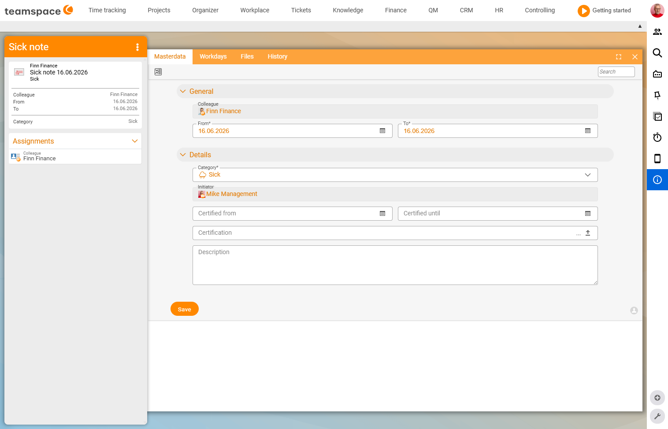Viewport: 668px width, 429px height.
Task: Open the Getting started link
Action: pyautogui.click(x=612, y=10)
